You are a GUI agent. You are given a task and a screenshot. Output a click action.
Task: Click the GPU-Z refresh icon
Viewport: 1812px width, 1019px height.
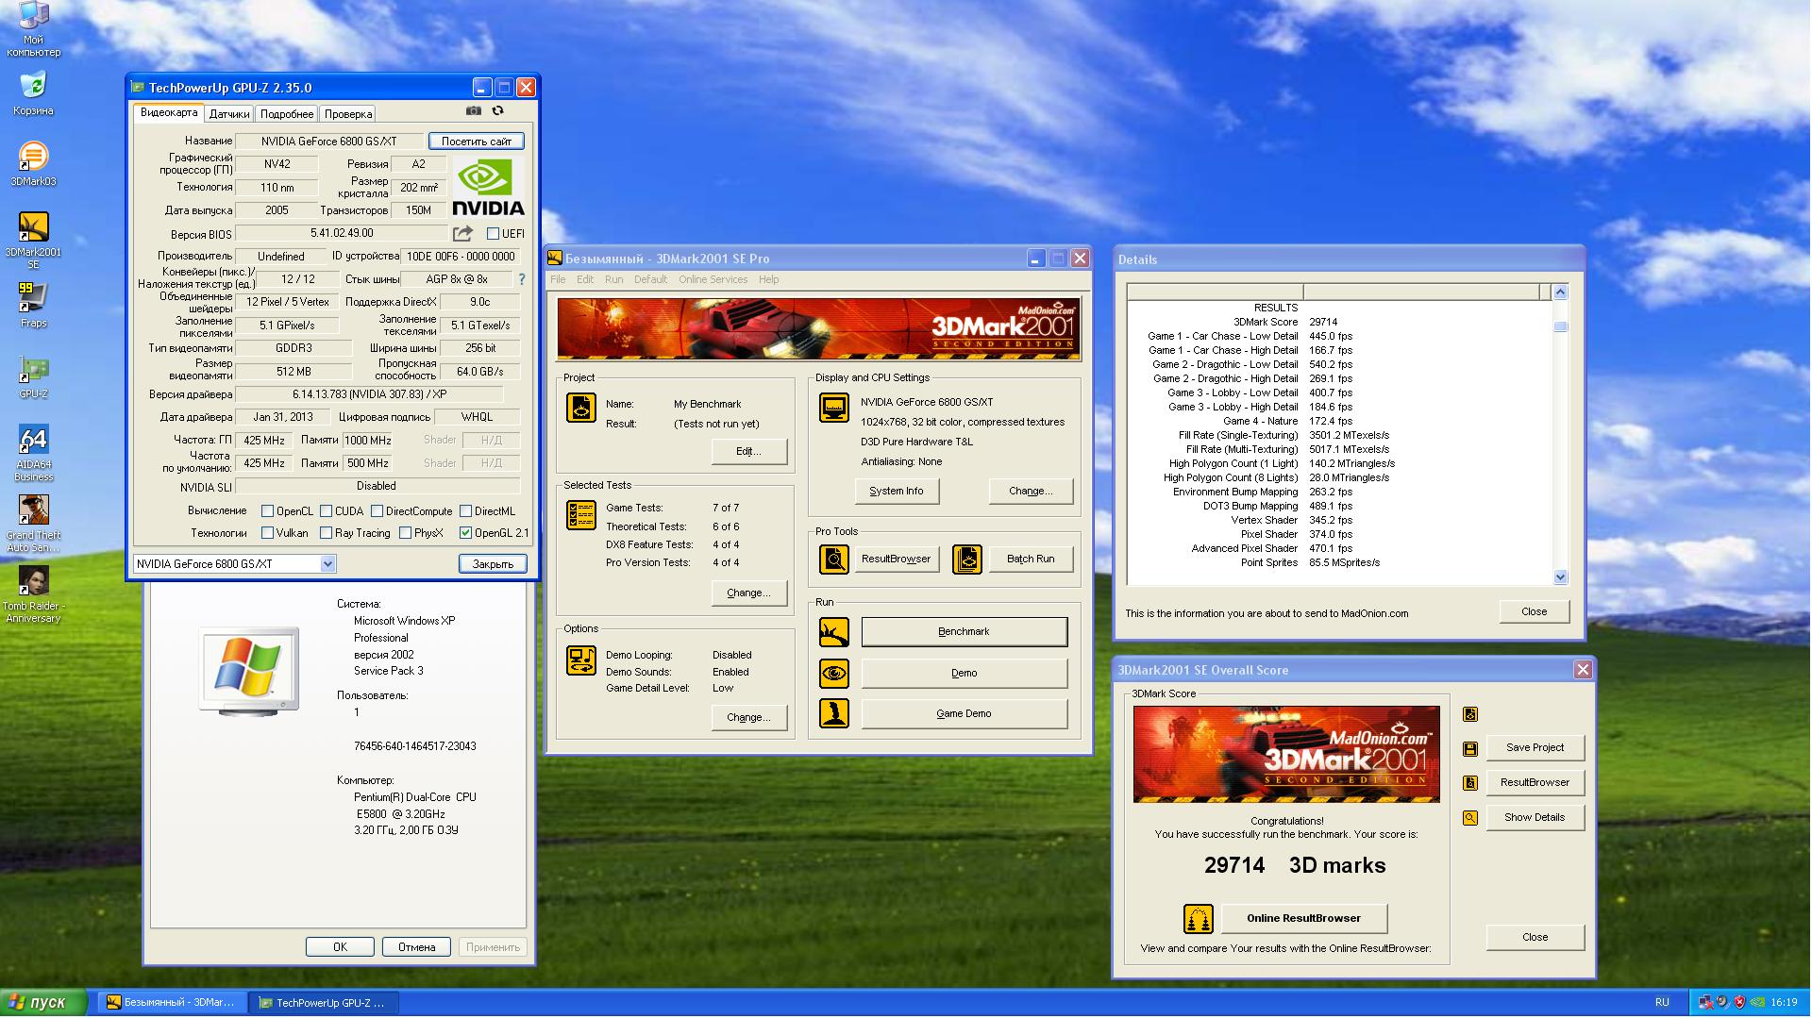tap(497, 110)
